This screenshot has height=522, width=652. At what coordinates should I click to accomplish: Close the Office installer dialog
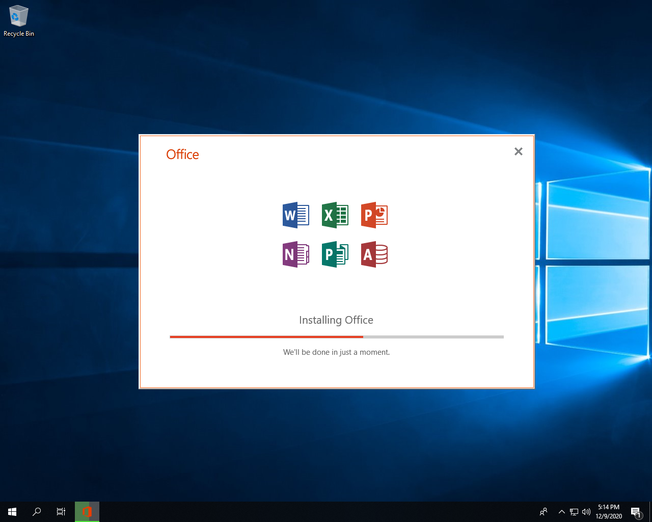click(x=519, y=151)
